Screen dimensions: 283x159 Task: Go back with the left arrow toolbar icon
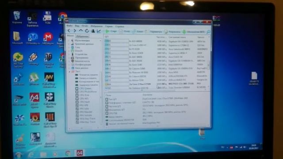click(x=69, y=31)
